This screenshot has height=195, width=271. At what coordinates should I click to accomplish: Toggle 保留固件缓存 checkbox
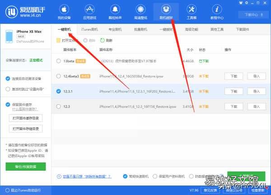8,104
